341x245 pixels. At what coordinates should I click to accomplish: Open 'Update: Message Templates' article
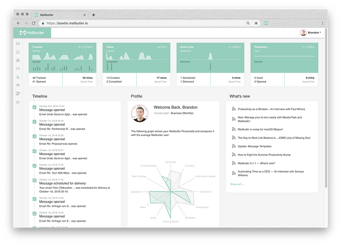(254, 146)
